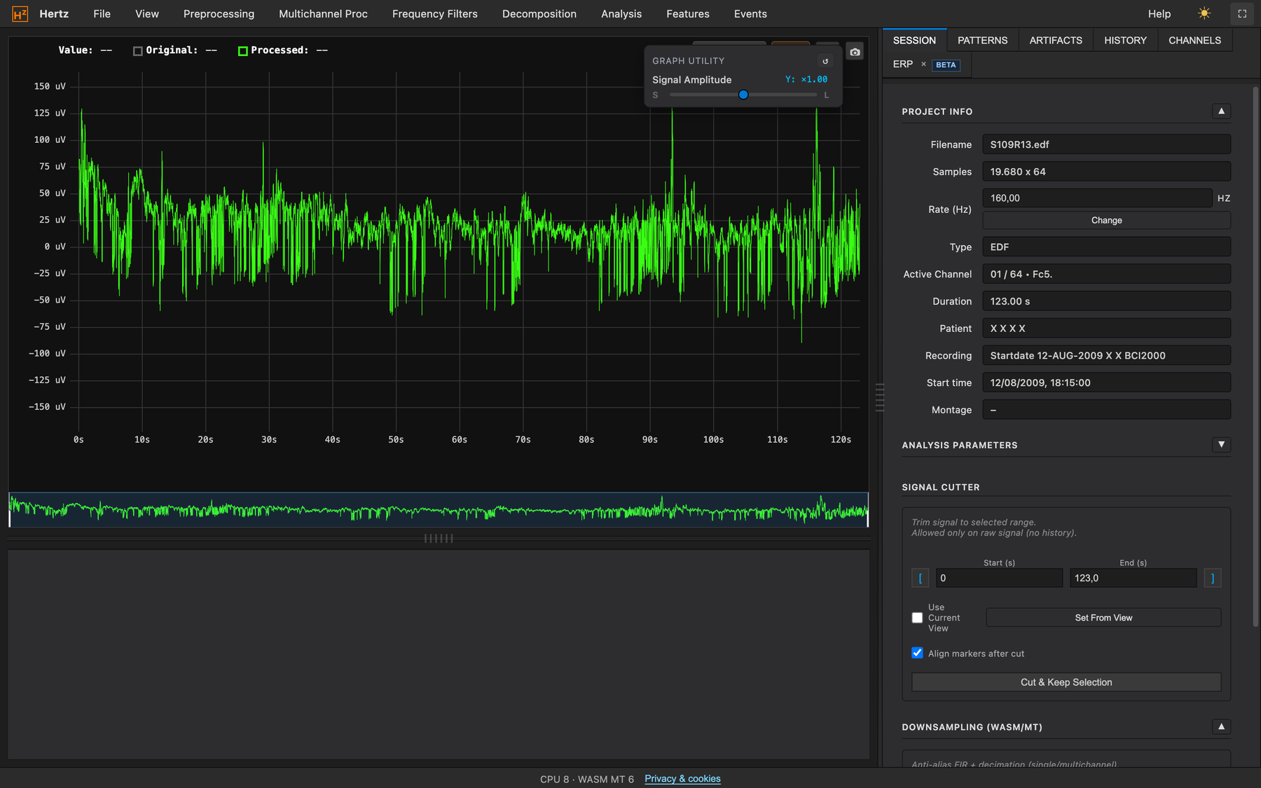Click the Recording field Startdate 12-AUG-2009
1261x788 pixels.
tap(1106, 355)
